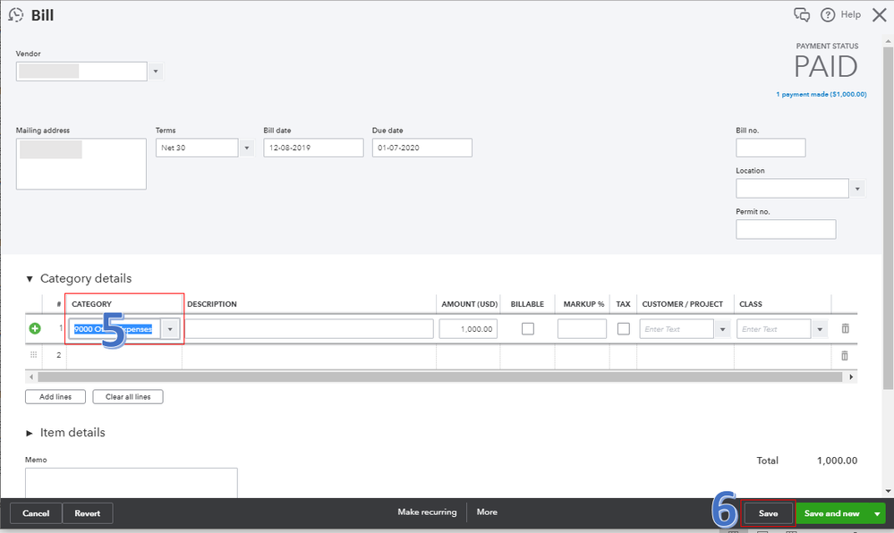Click the Save button
The image size is (894, 533).
pos(768,513)
